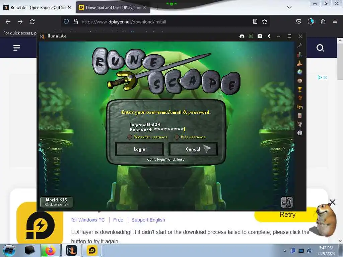Open the orange round sidebar icon below the trophy
Screen dimensions: 343x257
point(300,98)
